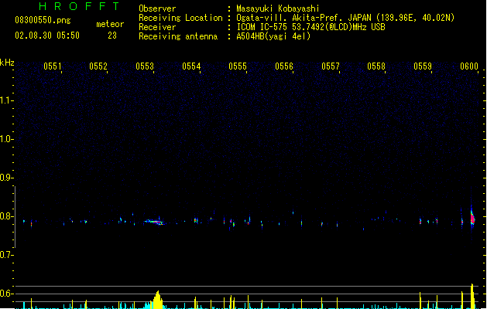
Task: Click the 'Receiving Location' label
Action: pos(180,18)
